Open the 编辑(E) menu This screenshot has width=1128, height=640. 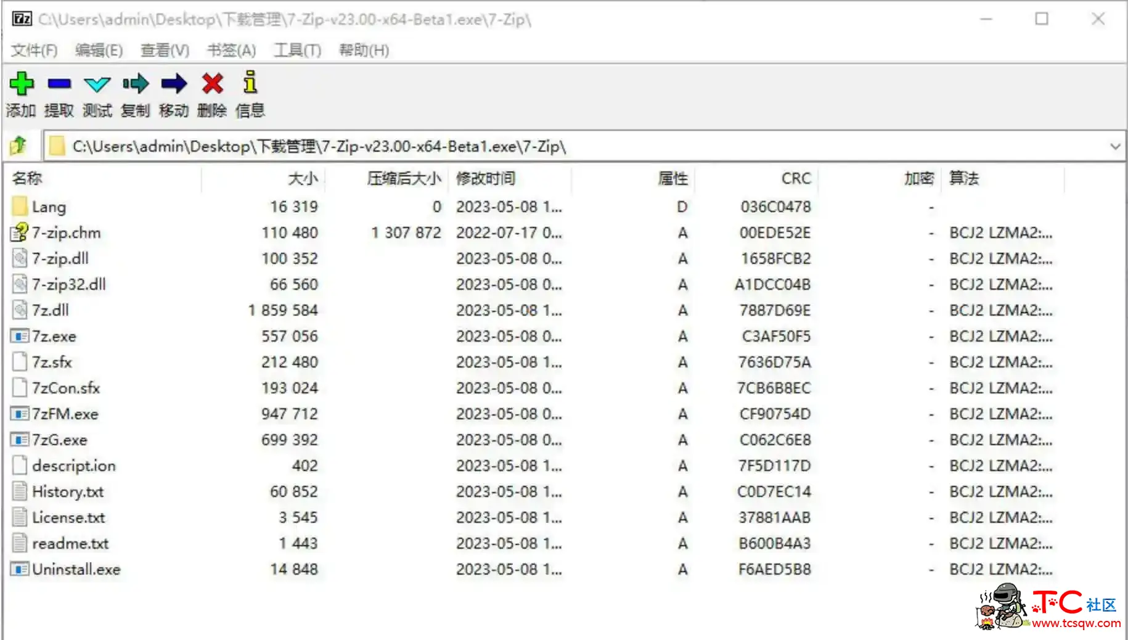(99, 50)
